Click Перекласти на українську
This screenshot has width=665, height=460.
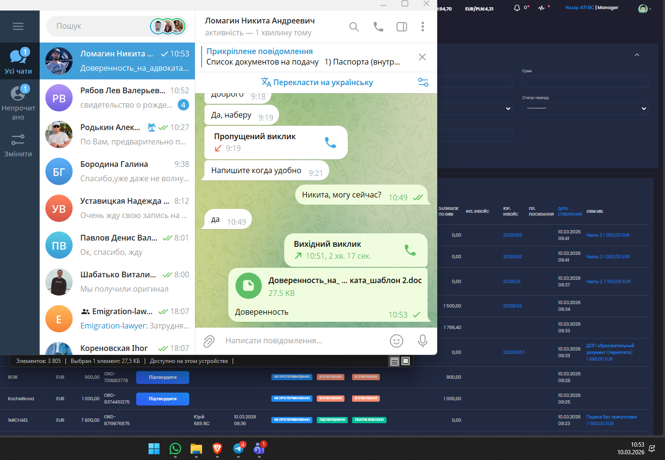click(317, 82)
